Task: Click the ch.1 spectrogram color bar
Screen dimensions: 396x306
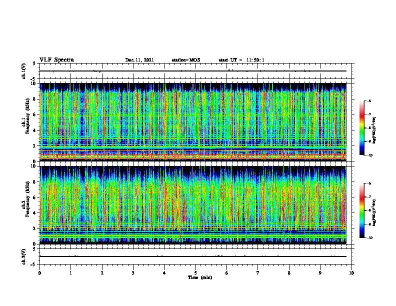Action: (362, 128)
